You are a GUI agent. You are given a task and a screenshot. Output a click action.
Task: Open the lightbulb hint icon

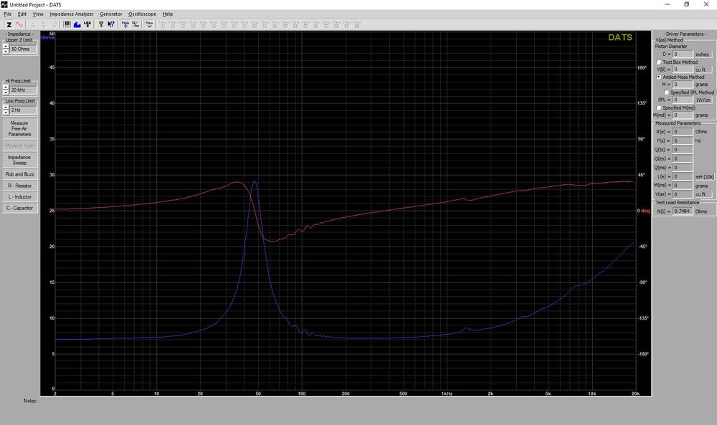tap(101, 24)
